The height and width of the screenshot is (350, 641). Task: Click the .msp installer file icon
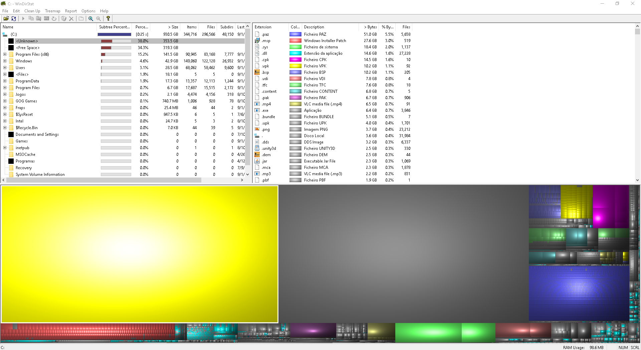tap(257, 41)
